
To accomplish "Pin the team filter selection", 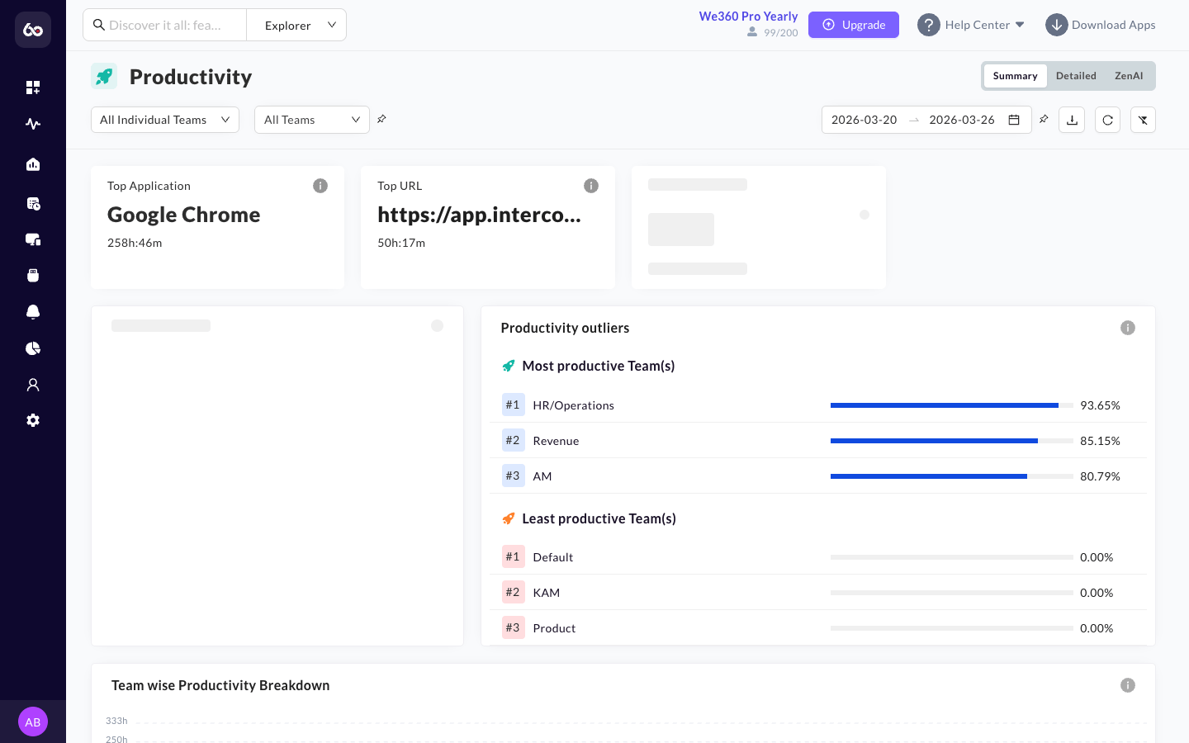I will coord(381,119).
